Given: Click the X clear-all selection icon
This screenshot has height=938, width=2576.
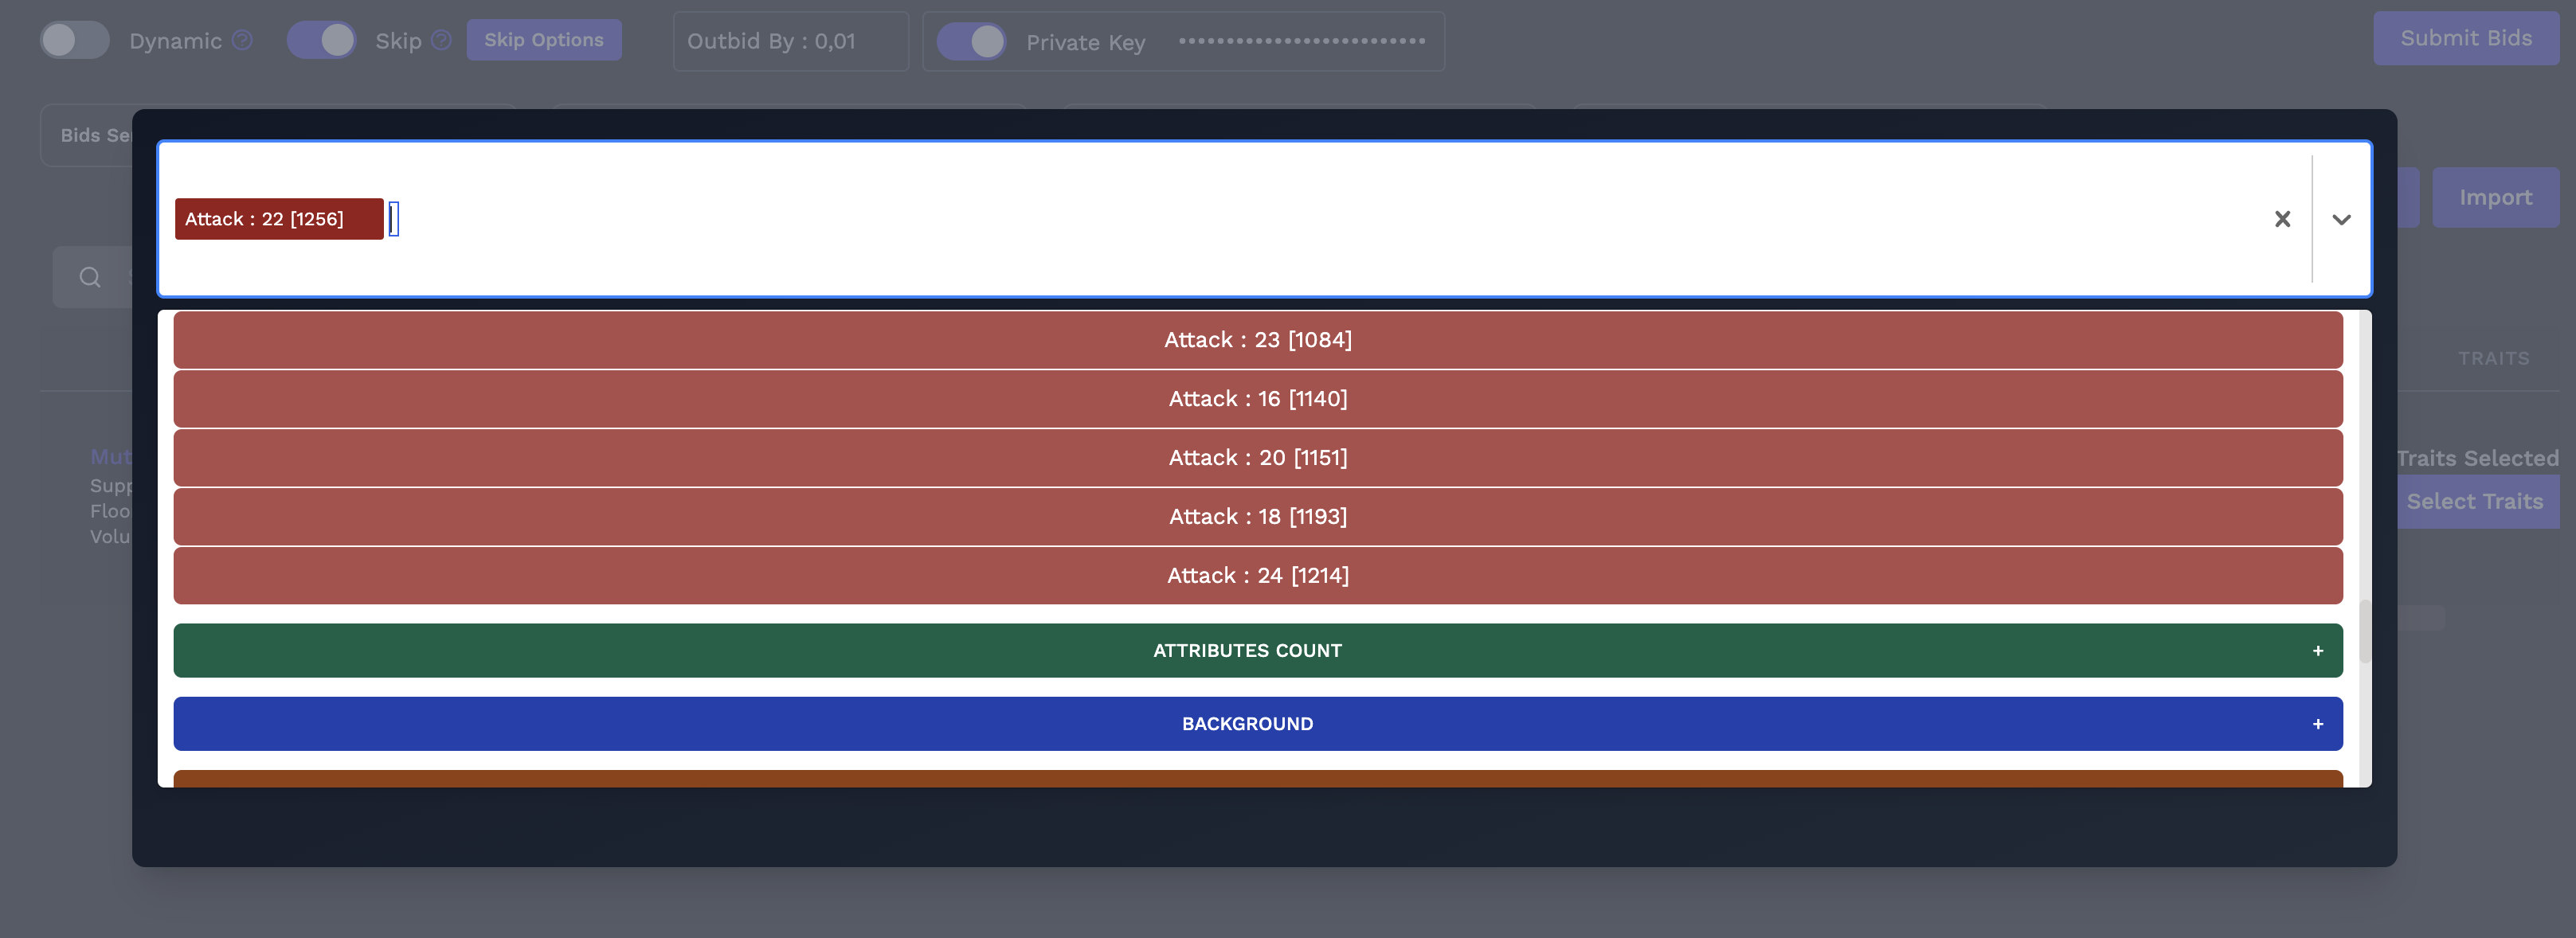Looking at the screenshot, I should pos(2281,219).
